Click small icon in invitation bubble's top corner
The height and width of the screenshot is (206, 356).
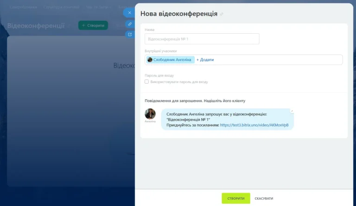pos(292,111)
